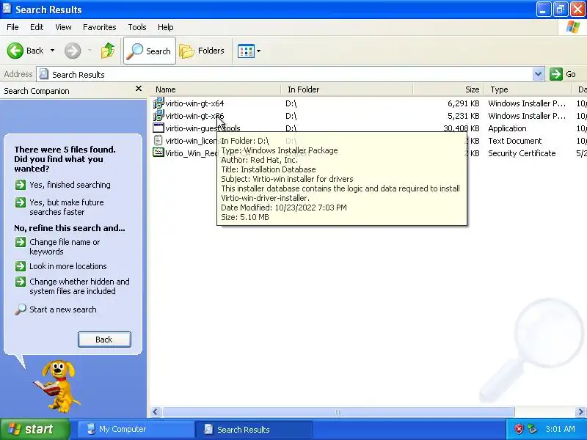Show the Folders pane
Image resolution: width=587 pixels, height=440 pixels.
202,51
